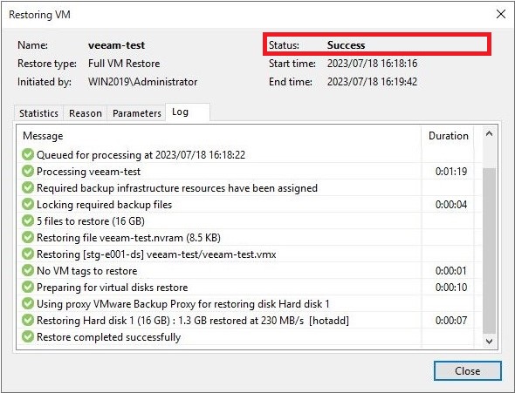Click duration value 0:00:10
The width and height of the screenshot is (515, 393).
(x=451, y=288)
